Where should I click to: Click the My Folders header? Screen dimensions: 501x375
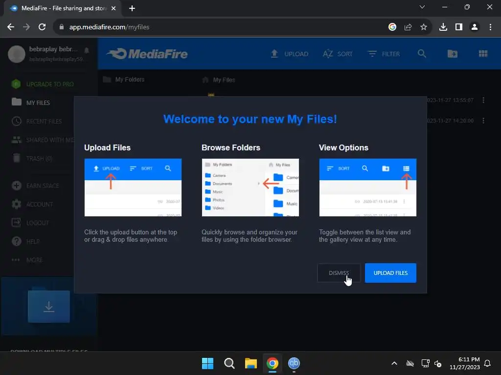pos(124,80)
